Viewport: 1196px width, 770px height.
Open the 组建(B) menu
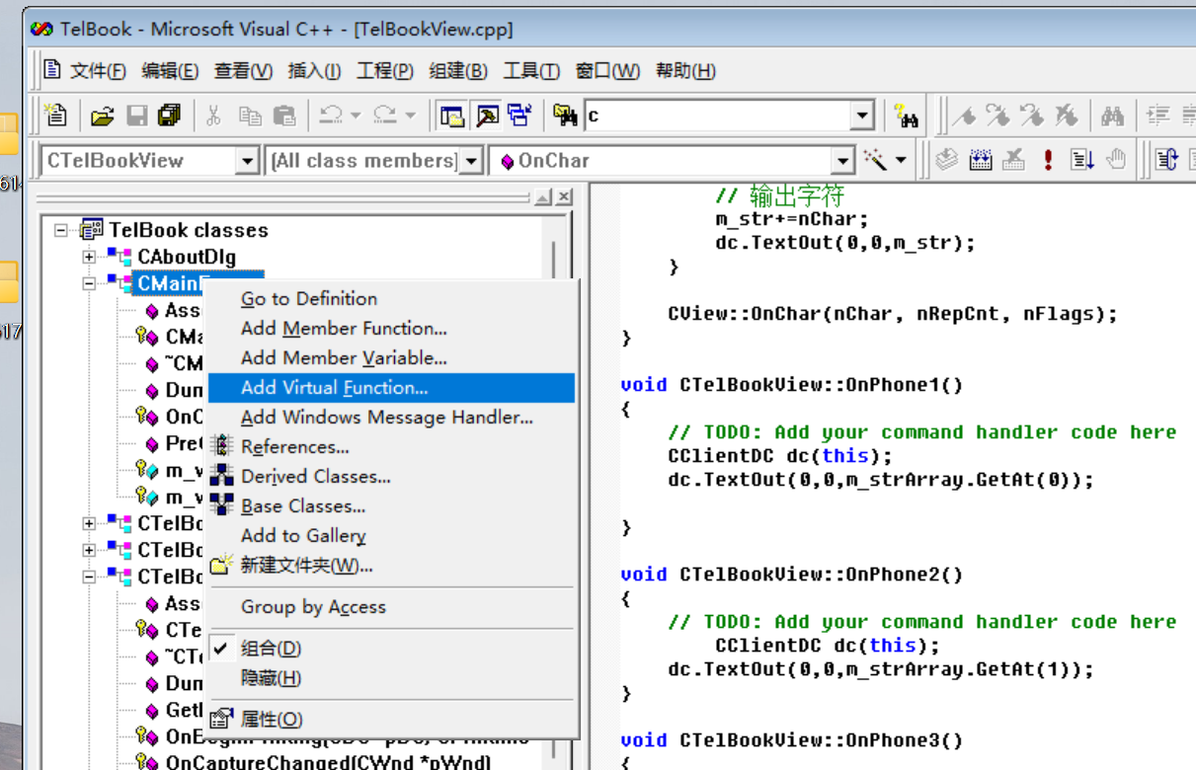click(x=458, y=71)
